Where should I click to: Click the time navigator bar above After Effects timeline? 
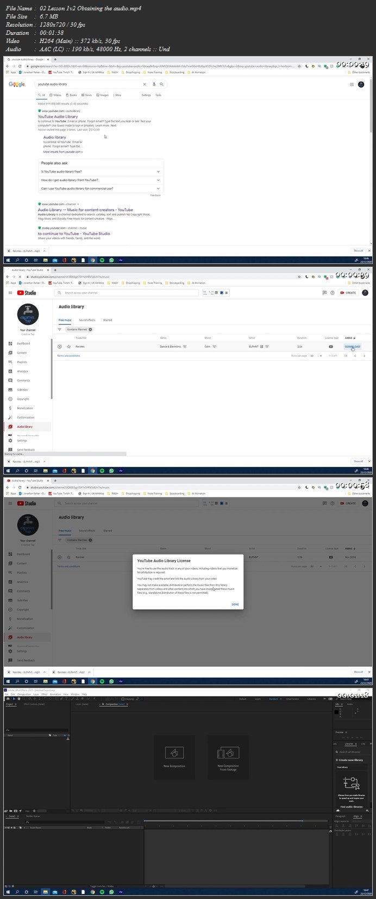click(223, 820)
